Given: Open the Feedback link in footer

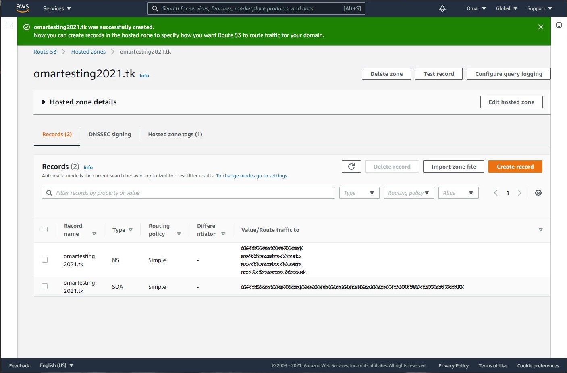Looking at the screenshot, I should point(19,366).
